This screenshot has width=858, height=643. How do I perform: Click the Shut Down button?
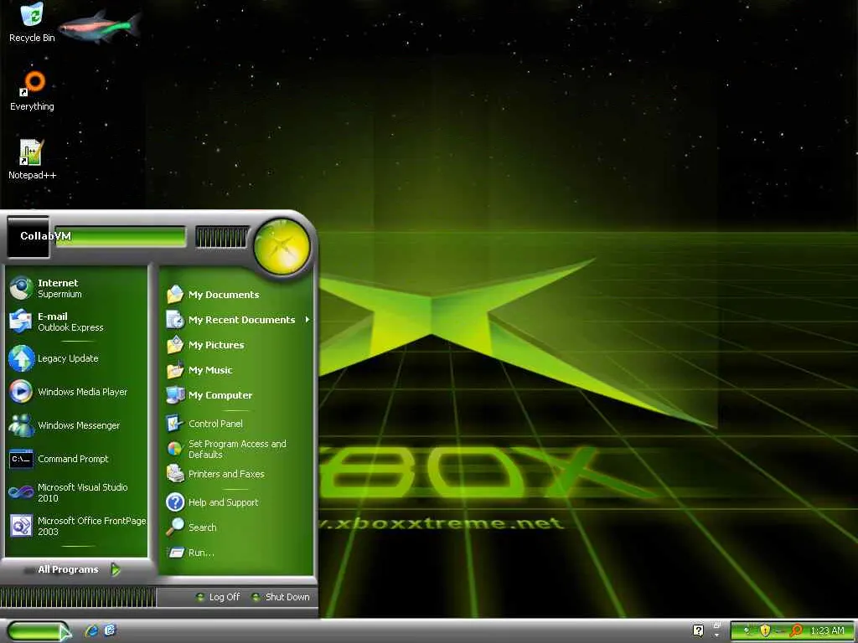tap(281, 597)
